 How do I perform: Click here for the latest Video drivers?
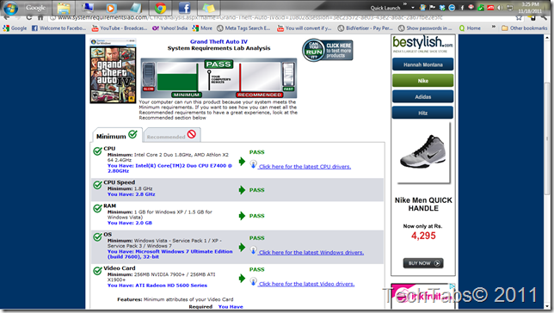(x=306, y=284)
